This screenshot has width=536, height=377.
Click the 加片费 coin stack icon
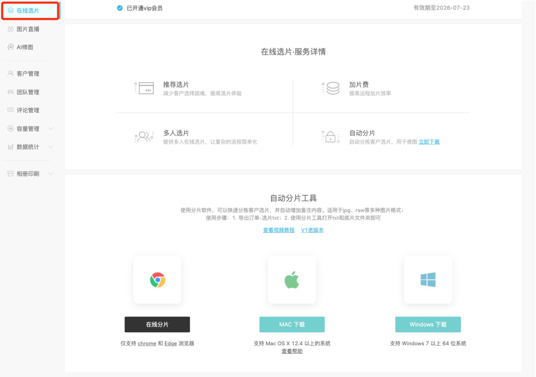click(x=331, y=88)
